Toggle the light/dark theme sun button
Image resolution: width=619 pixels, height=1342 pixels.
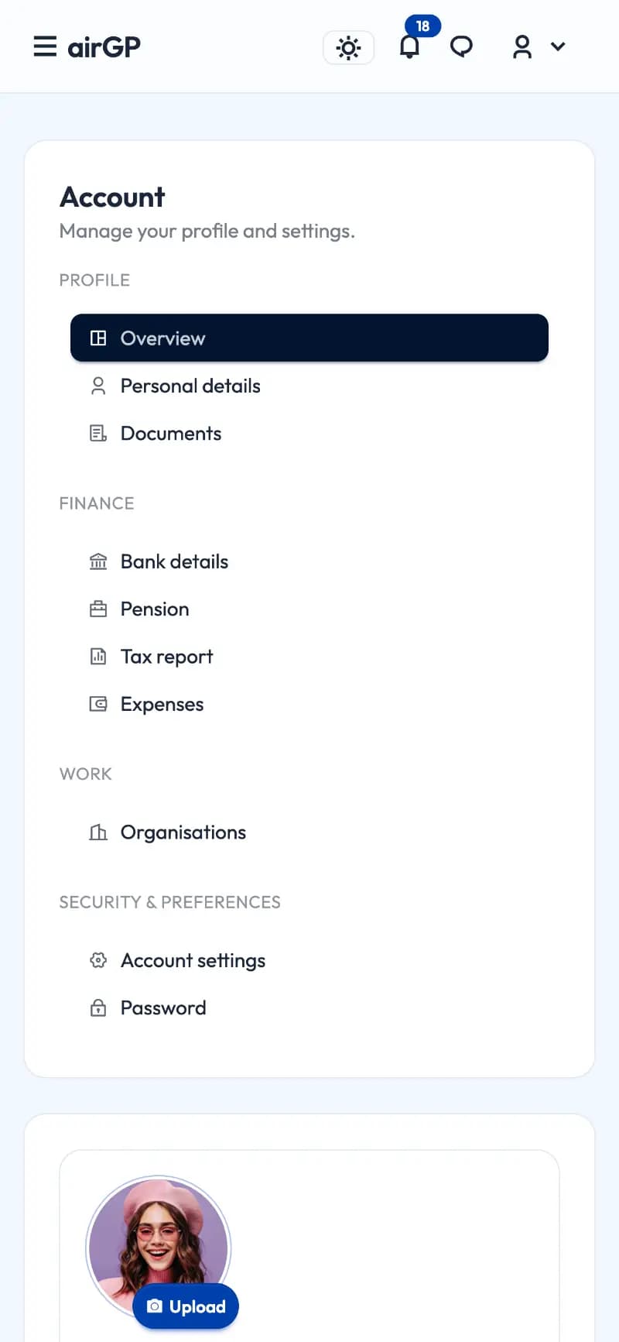click(348, 48)
